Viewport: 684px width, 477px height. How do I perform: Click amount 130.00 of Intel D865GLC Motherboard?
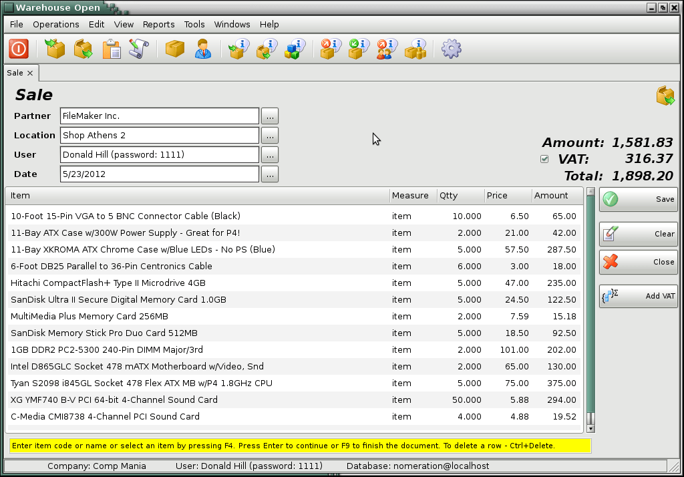coord(561,367)
